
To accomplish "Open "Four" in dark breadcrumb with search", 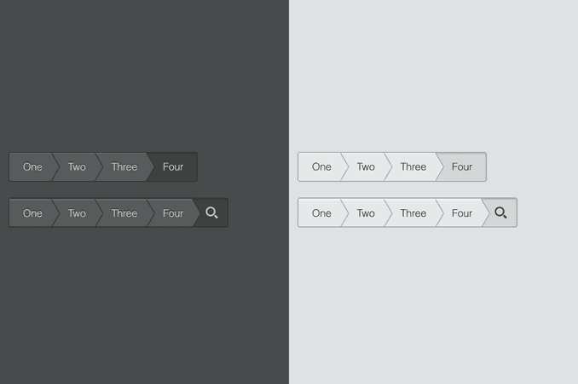I will [173, 213].
